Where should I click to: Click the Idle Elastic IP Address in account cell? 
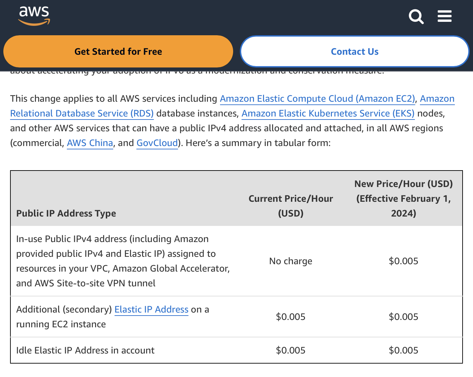(85, 350)
